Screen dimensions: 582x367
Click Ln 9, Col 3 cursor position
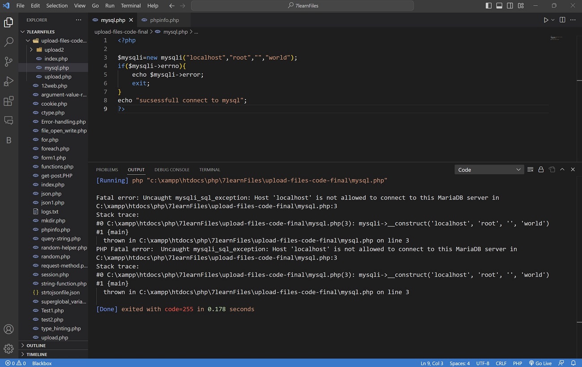432,363
